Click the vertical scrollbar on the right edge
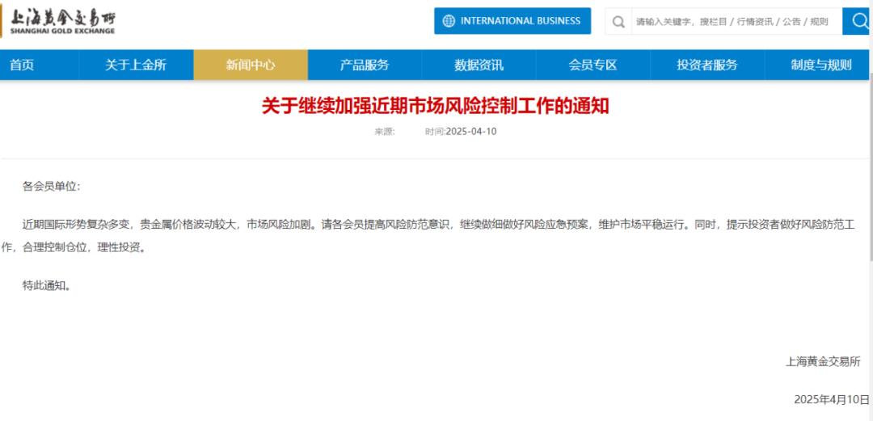The image size is (873, 421). click(870, 242)
